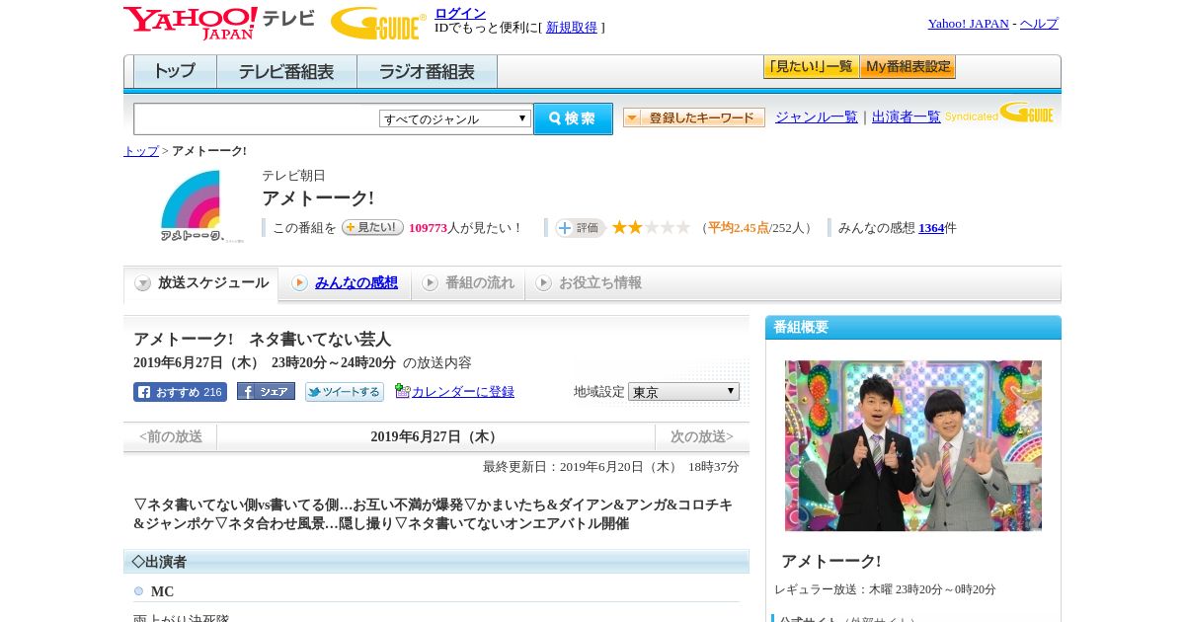Click the 検索 search button
The image size is (1185, 622).
coord(573,118)
